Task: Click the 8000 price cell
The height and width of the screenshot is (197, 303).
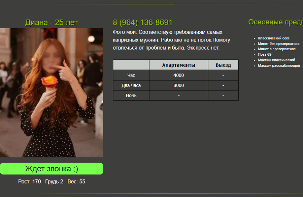Action: [178, 85]
